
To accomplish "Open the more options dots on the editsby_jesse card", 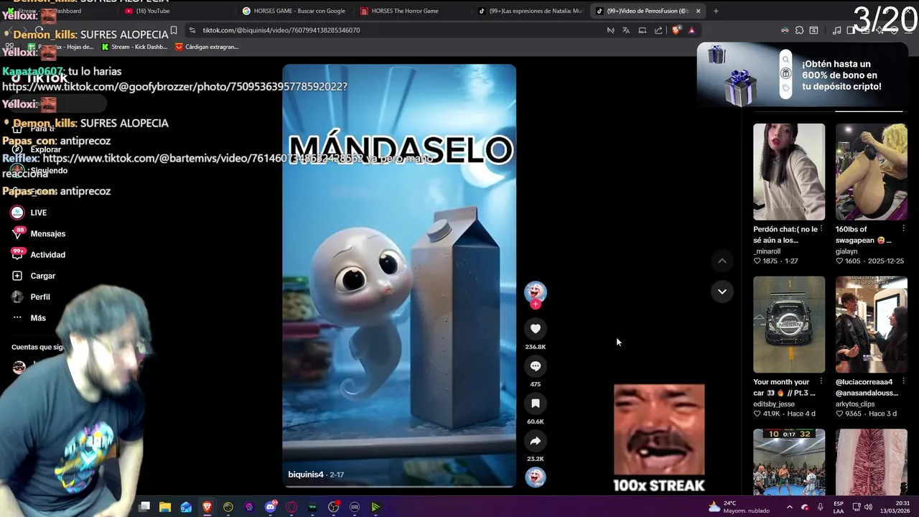I will (x=821, y=381).
